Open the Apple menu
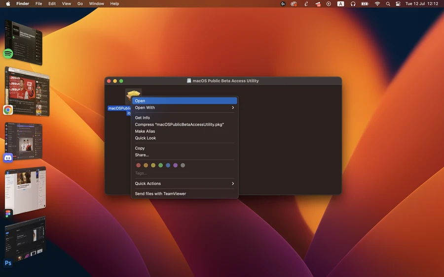The width and height of the screenshot is (444, 277). tap(8, 3)
